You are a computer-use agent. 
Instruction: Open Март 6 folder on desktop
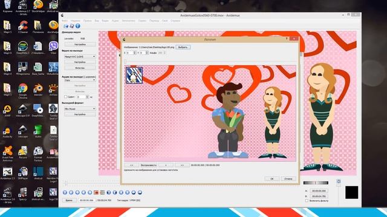click(7, 48)
